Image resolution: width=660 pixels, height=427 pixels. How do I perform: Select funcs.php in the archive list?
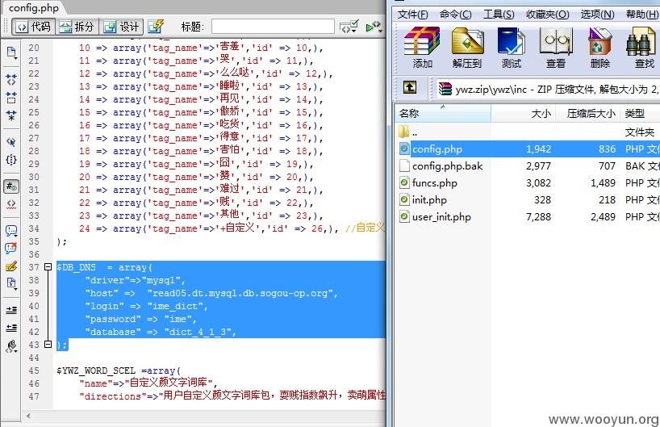pos(528,182)
